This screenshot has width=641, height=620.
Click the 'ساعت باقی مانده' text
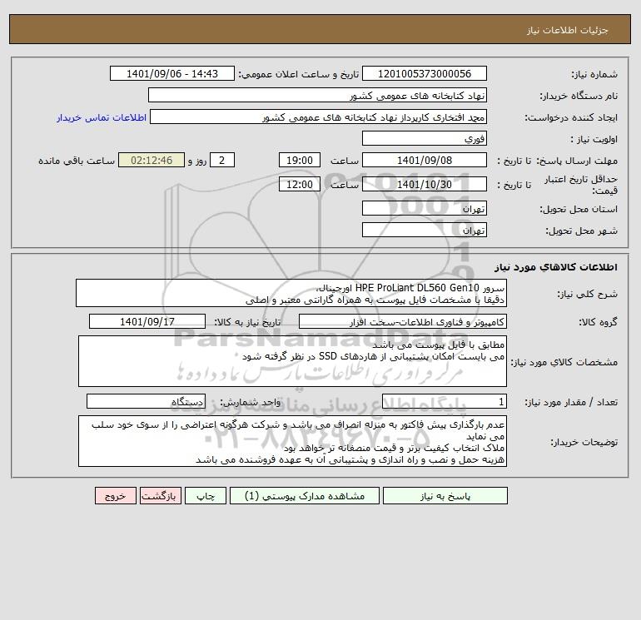click(x=77, y=161)
